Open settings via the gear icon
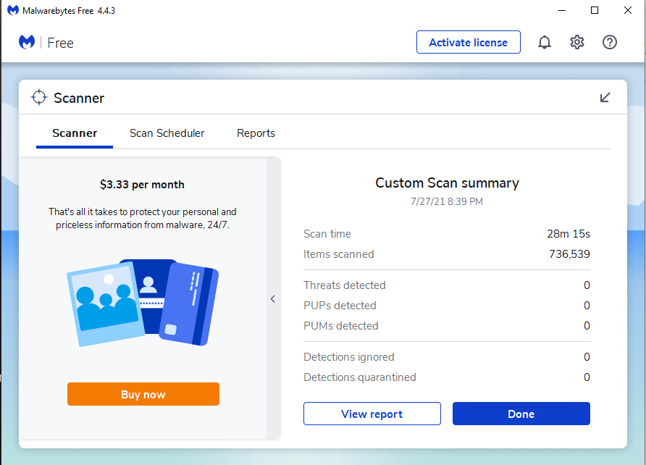 tap(576, 42)
